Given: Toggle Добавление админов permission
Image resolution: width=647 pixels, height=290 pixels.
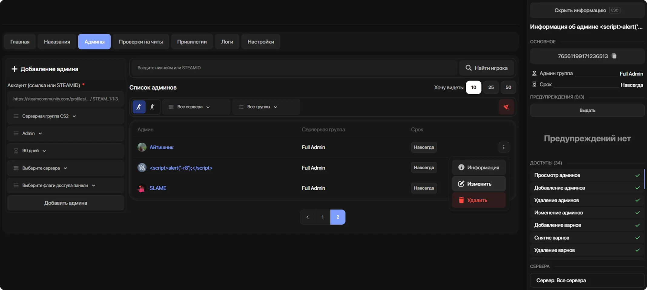Looking at the screenshot, I should click(x=586, y=188).
